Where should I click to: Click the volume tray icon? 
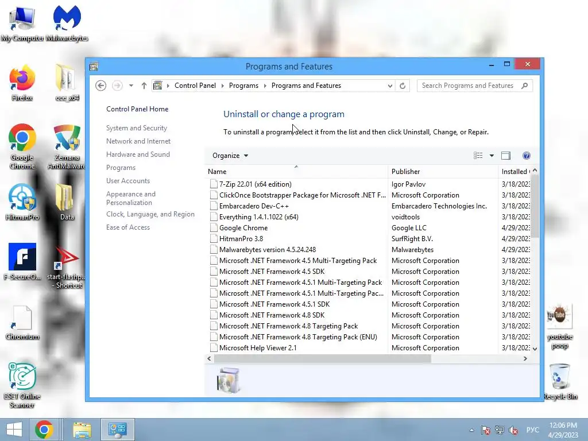click(513, 430)
